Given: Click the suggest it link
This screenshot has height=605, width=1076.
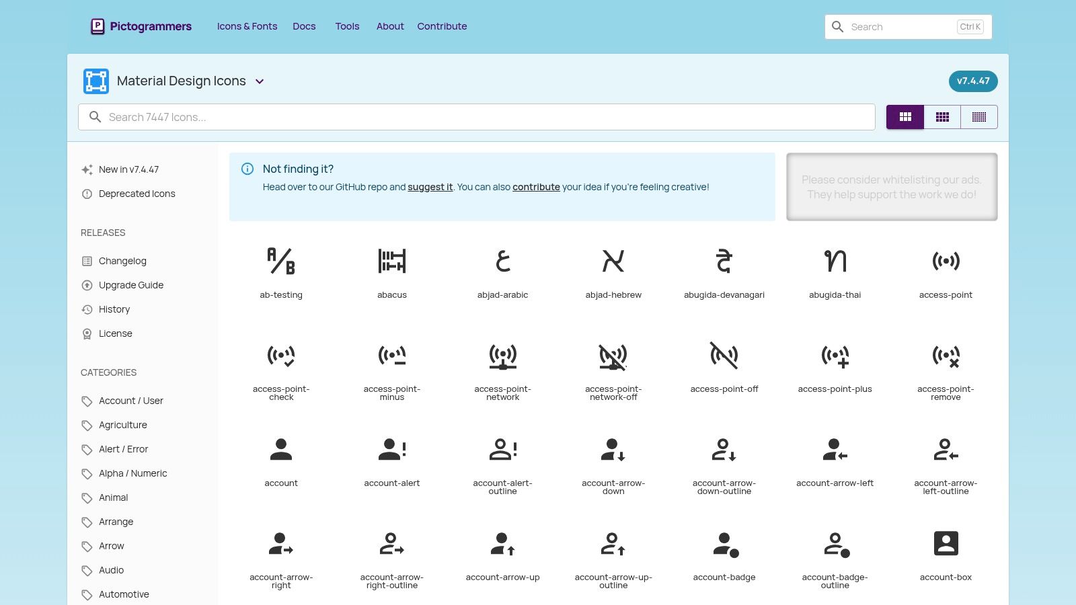Looking at the screenshot, I should (x=430, y=186).
